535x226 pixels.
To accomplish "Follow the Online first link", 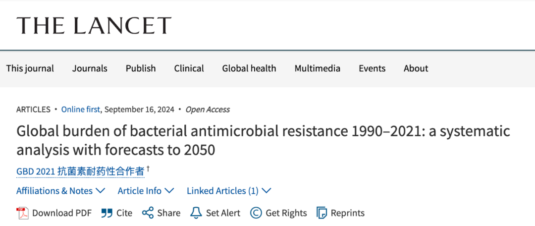I will tap(81, 110).
